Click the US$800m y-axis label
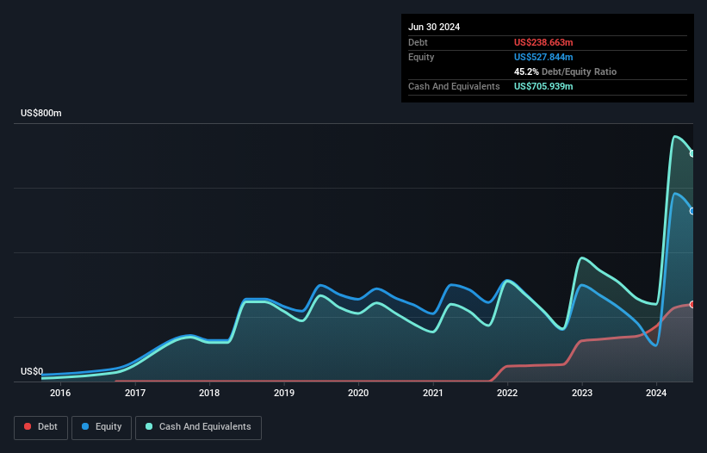Screen dimensions: 707x453 [41, 113]
